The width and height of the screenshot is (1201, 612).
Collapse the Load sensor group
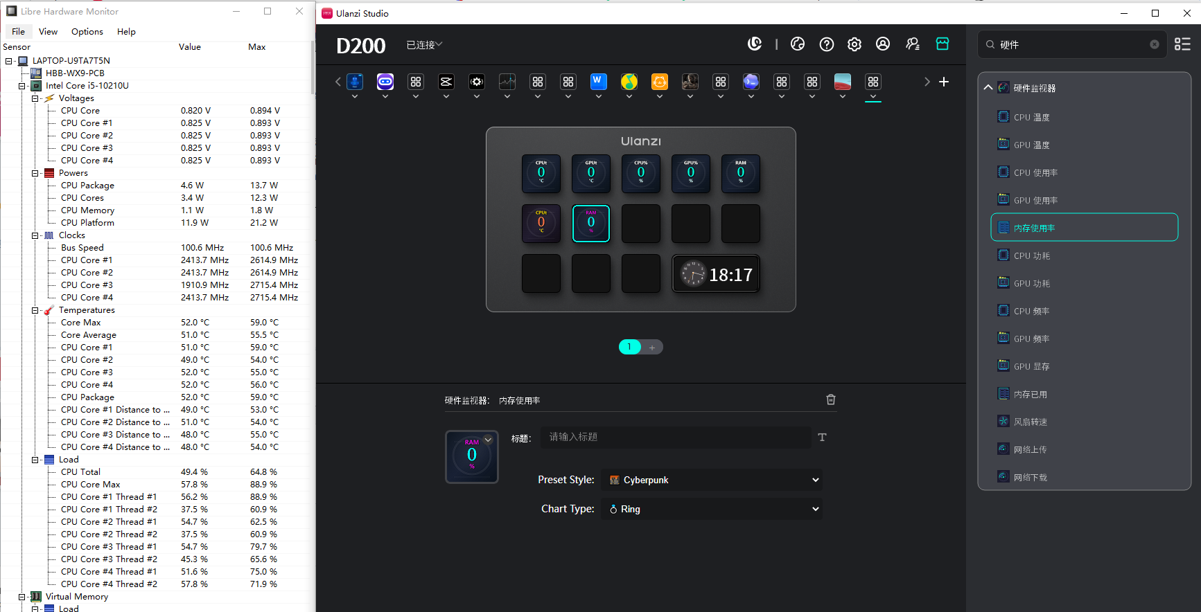pos(35,460)
